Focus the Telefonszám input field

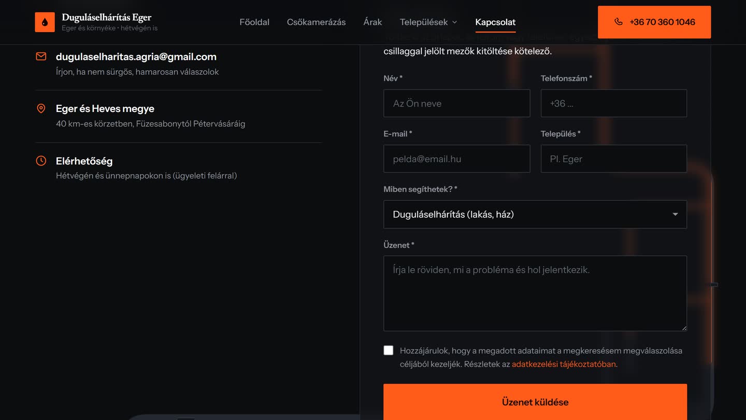click(614, 103)
